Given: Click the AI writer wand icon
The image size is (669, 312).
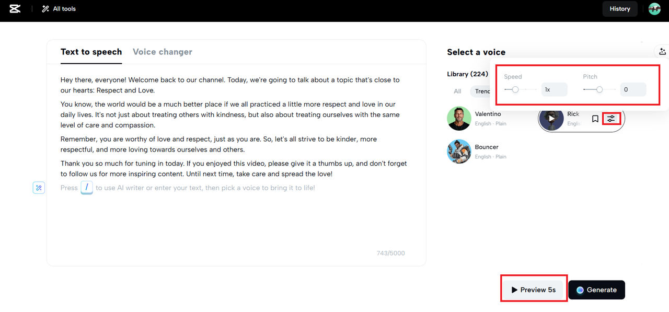Looking at the screenshot, I should pos(39,188).
